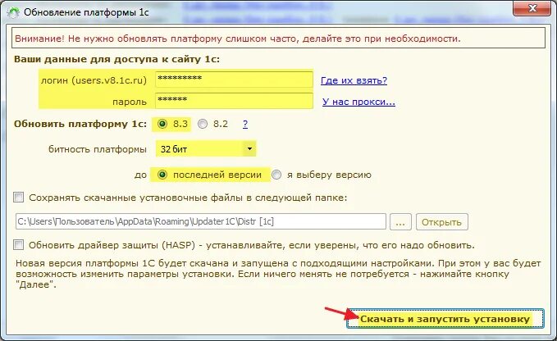Image resolution: width=557 pixels, height=341 pixels.
Task: Click the 'битность платформы' label
Action: (98, 149)
